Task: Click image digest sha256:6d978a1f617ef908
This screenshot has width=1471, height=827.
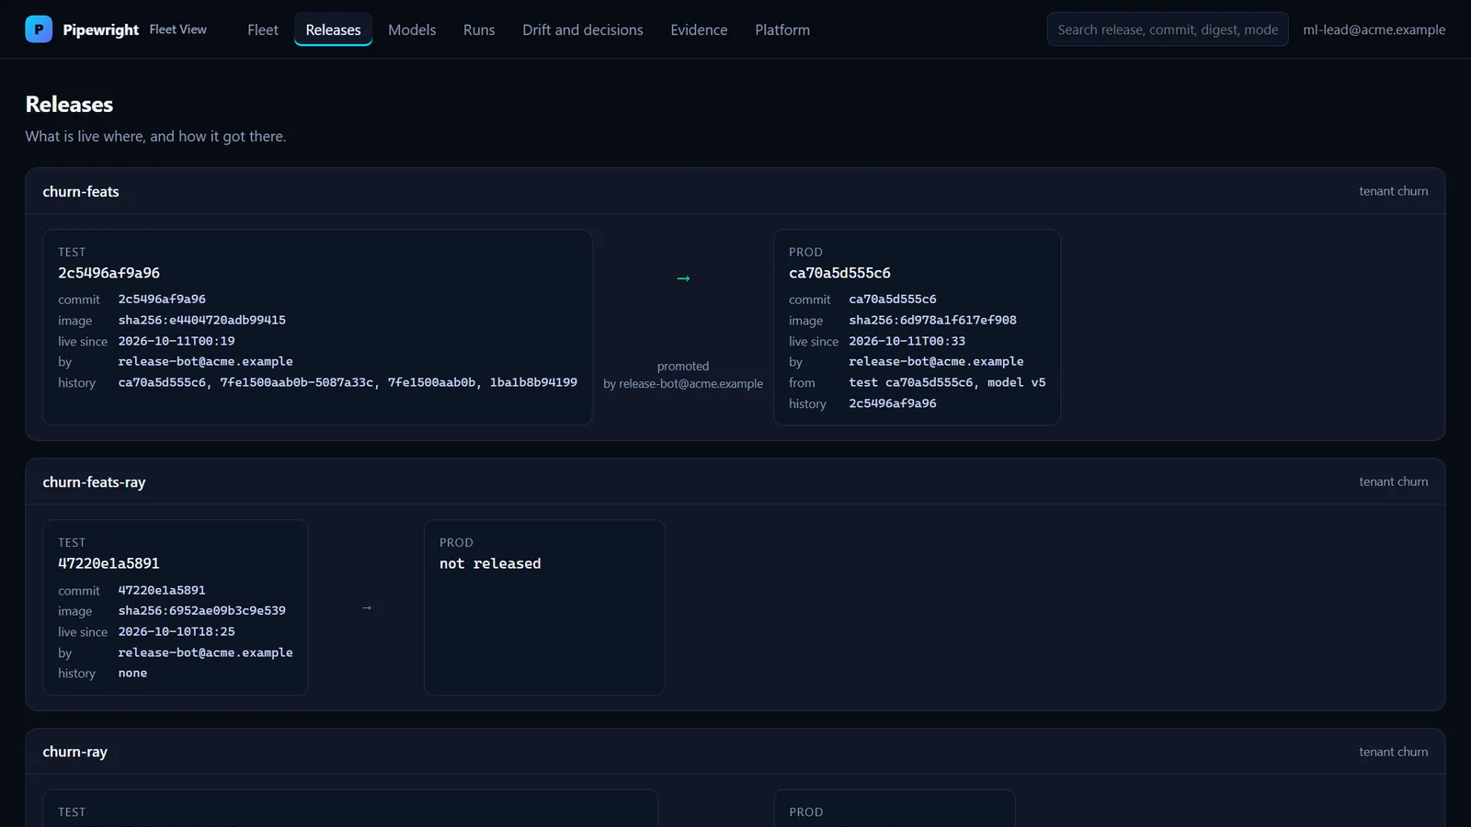Action: tap(932, 320)
